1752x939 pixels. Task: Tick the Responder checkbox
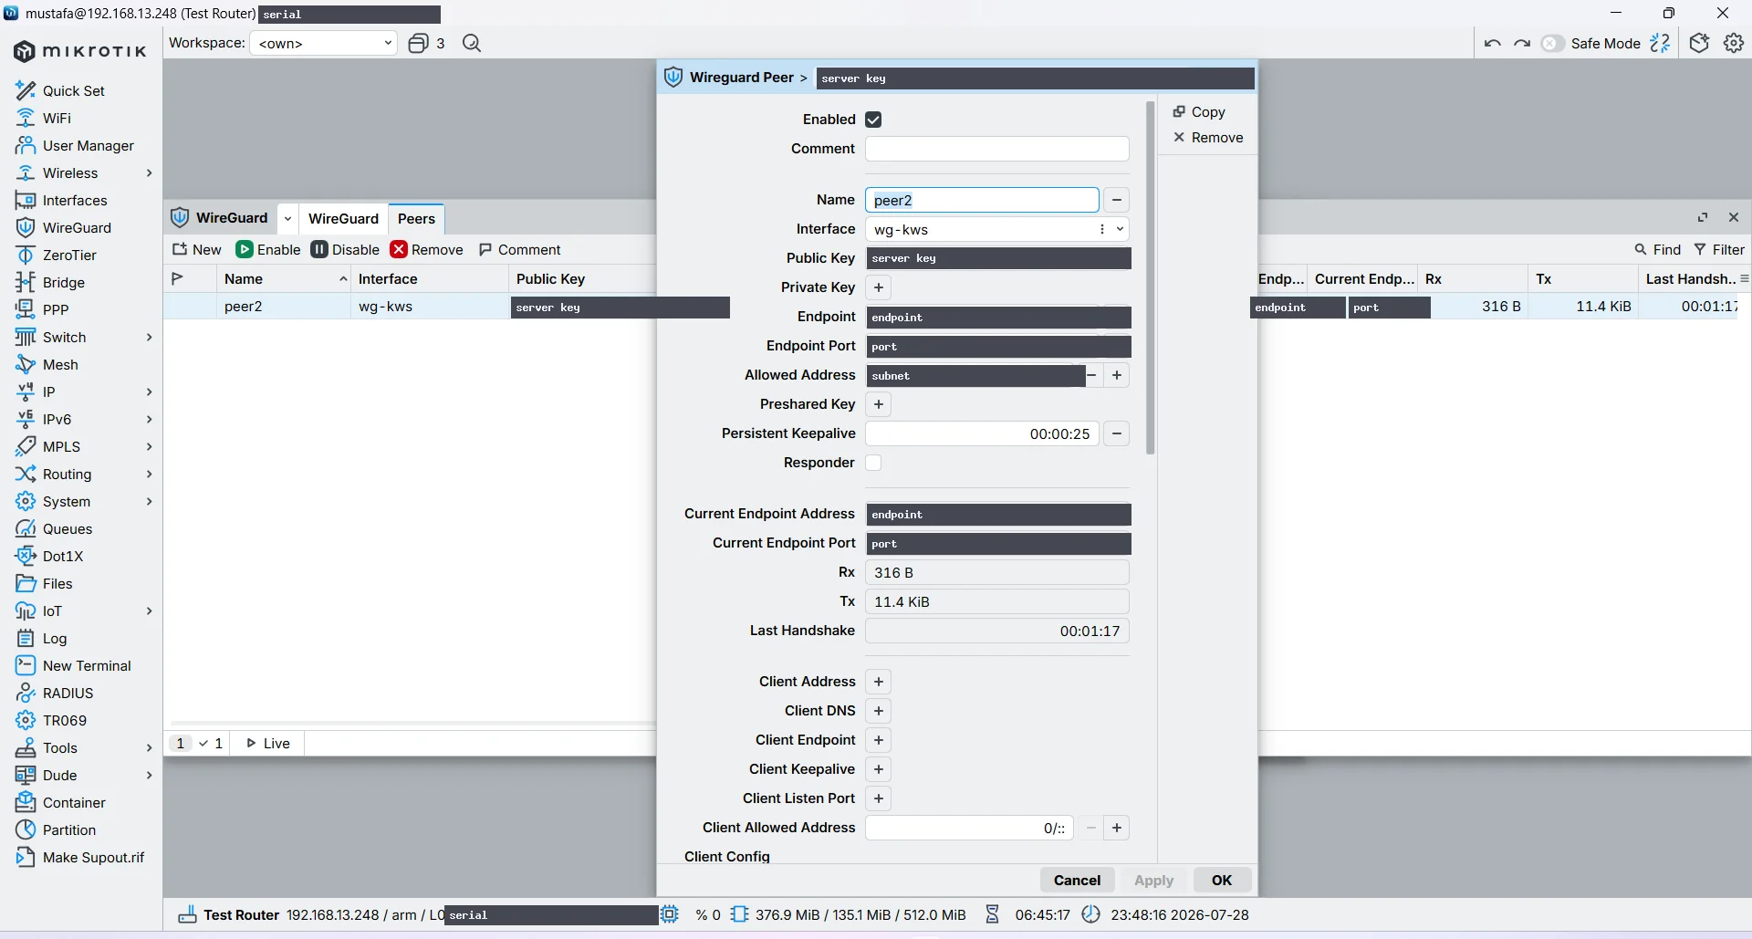(x=873, y=463)
